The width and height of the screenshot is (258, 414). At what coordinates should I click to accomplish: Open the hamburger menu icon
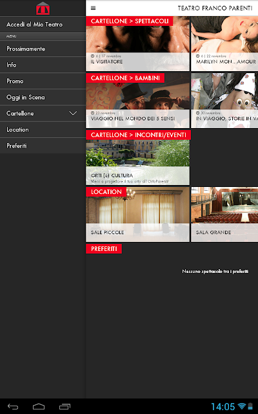pos(93,8)
